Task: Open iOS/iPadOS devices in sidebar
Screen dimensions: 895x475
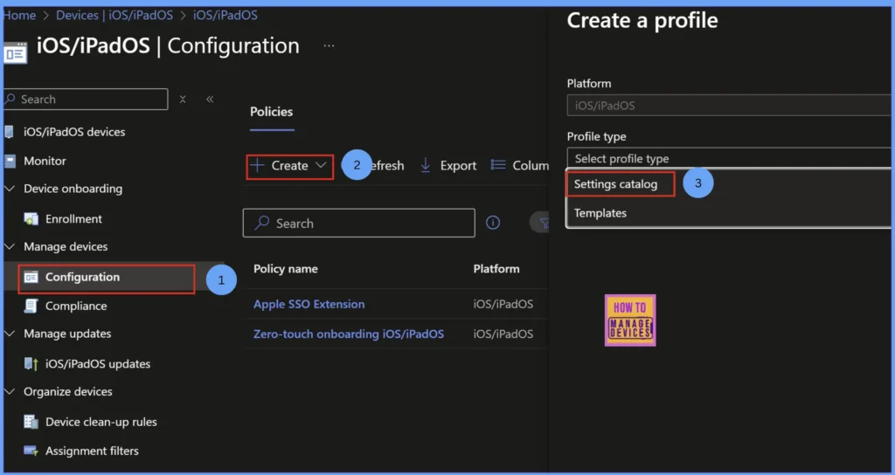Action: [74, 133]
